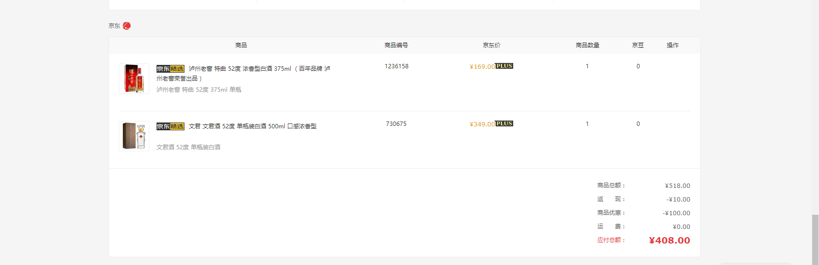The height and width of the screenshot is (265, 819).
Task: Click the ¥408.00 total payable amount
Action: pos(669,241)
